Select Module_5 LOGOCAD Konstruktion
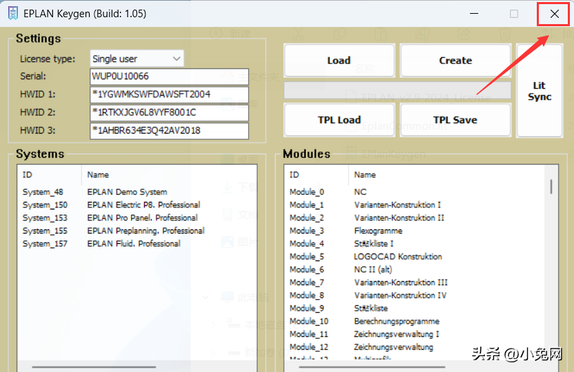 [398, 256]
